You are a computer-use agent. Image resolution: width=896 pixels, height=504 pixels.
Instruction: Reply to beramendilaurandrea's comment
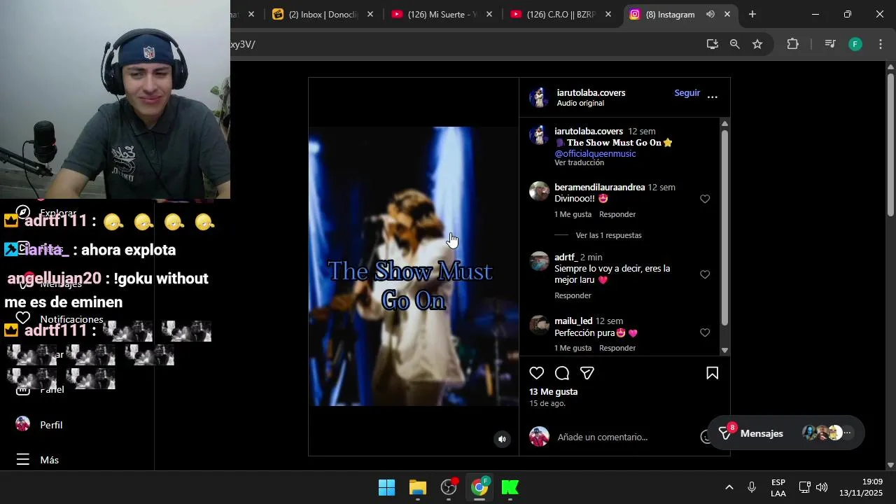coord(617,214)
